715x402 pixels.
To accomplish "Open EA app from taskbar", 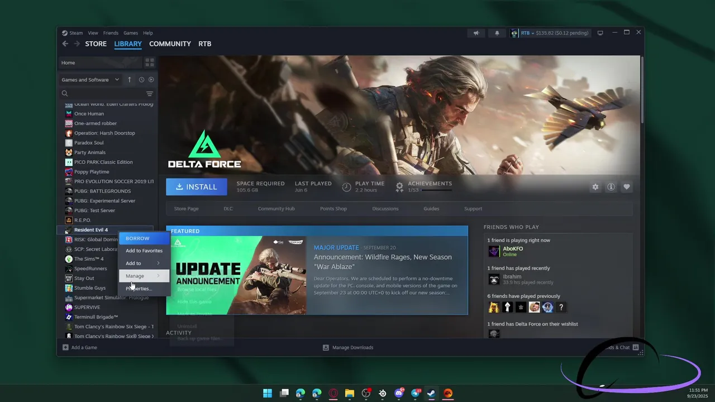I will (x=448, y=393).
